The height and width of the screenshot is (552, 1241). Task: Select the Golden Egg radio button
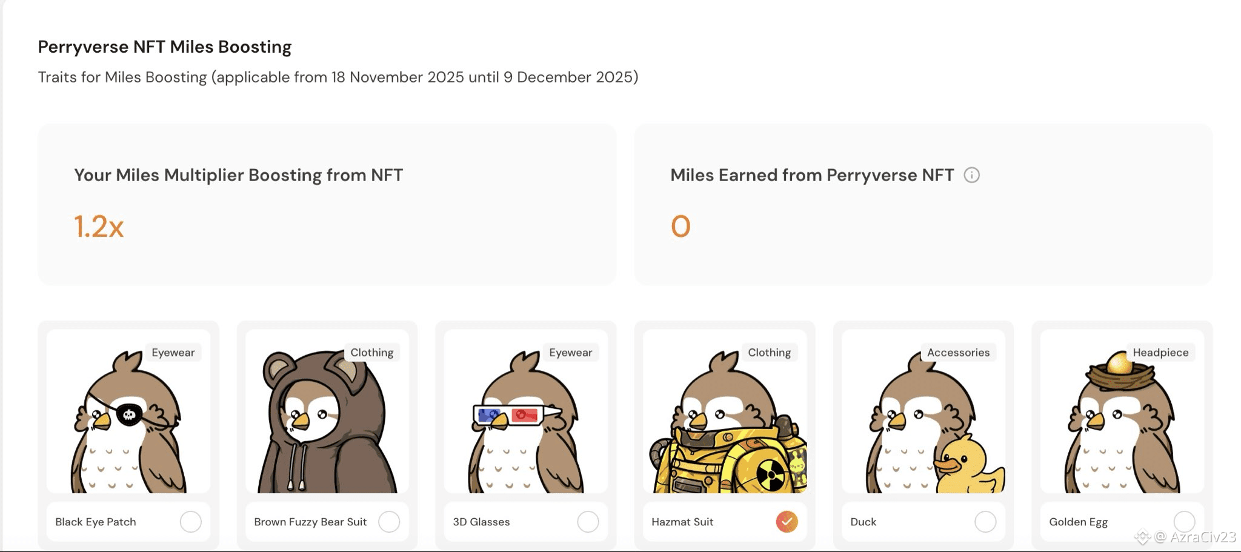click(x=1184, y=521)
